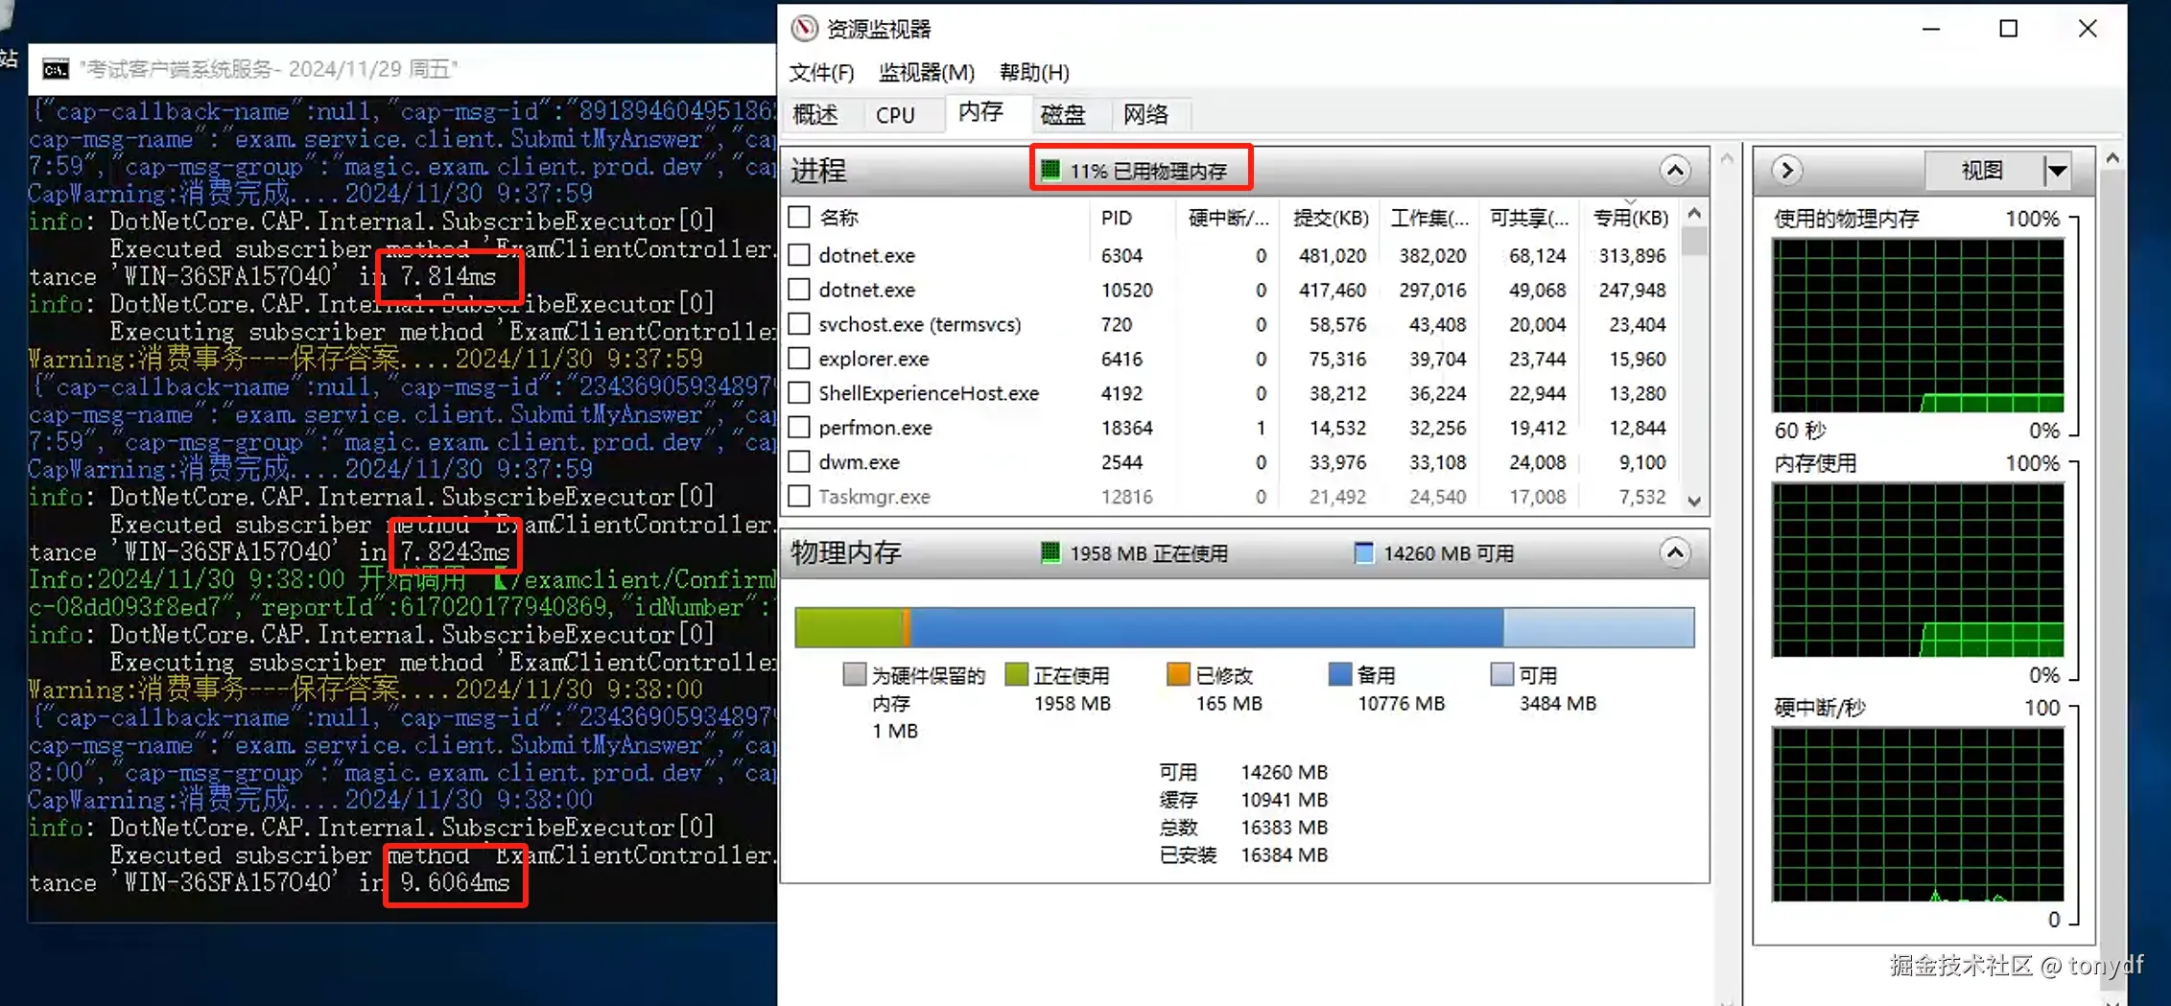Check the dotnet.exe process checkbox
2171x1006 pixels.
coord(799,254)
